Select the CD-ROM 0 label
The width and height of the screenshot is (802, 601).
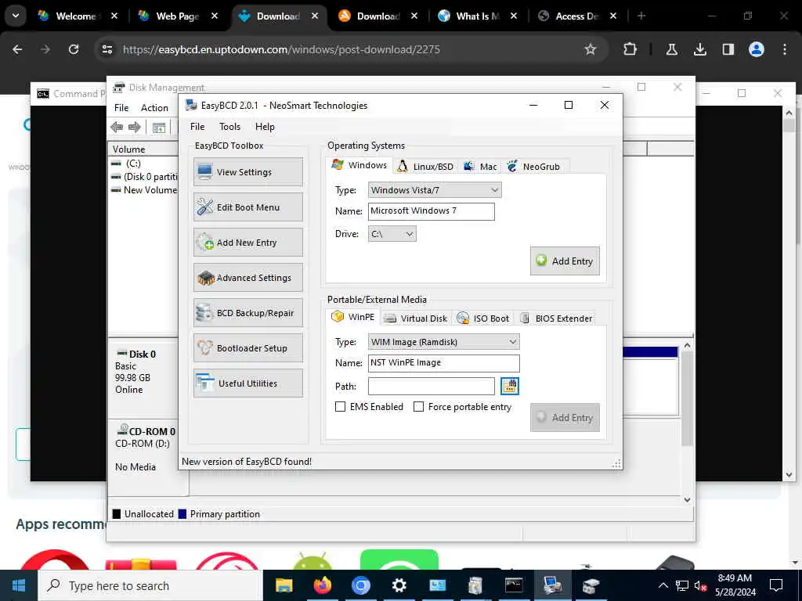152,432
